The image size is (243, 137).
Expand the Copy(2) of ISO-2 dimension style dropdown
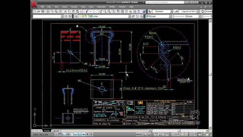point(198,11)
